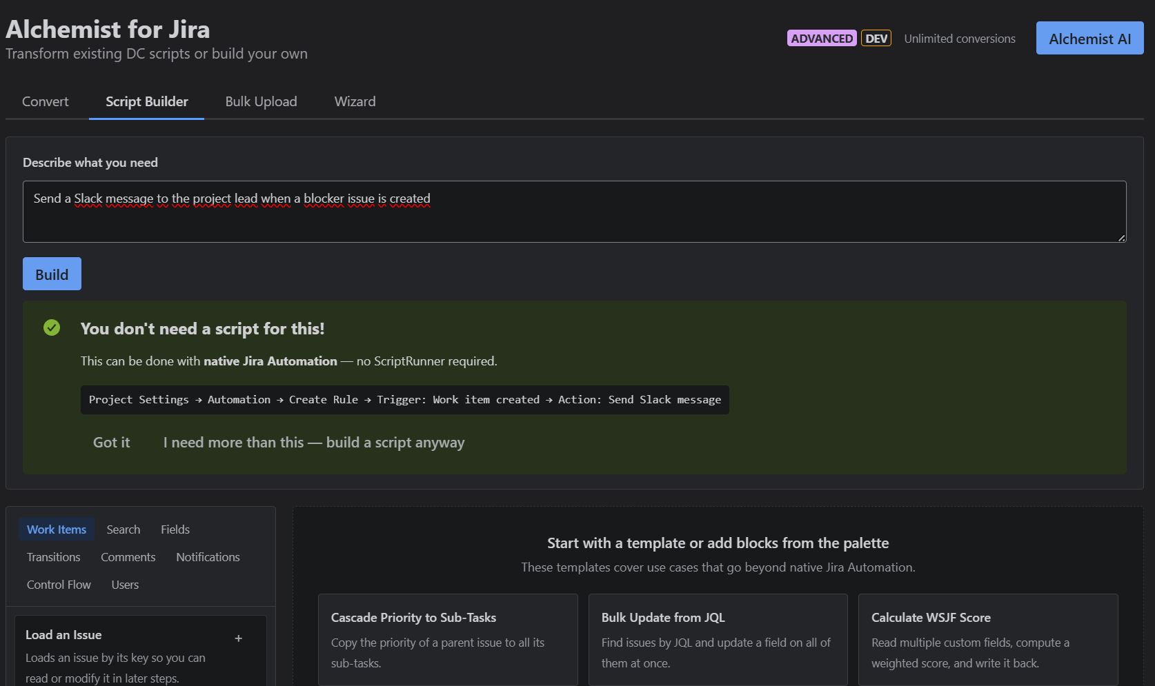Open the Convert tab

46,101
